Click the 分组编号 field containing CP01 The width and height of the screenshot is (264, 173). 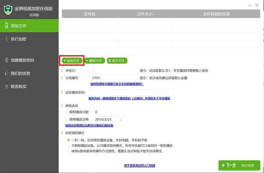coord(115,78)
